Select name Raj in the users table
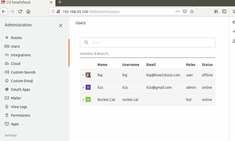Viewport: 235px width, 141px height. tap(100, 75)
